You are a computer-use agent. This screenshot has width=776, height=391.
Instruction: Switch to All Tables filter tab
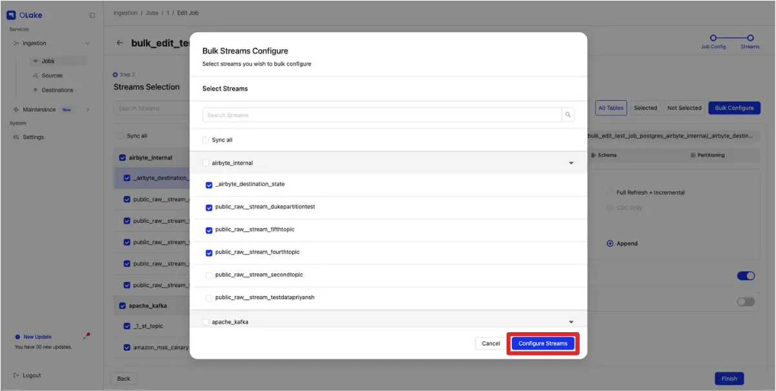click(611, 108)
